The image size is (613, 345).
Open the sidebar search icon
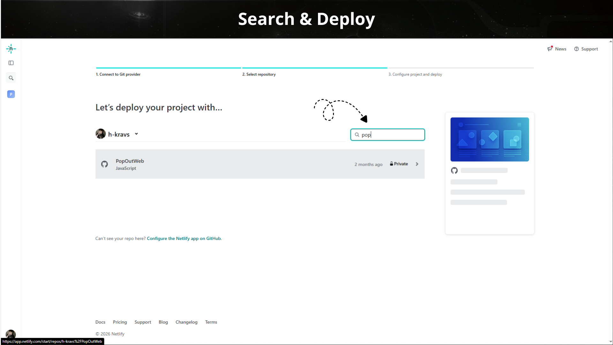tap(11, 78)
